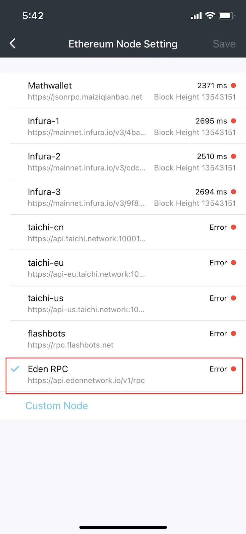Tap the back arrow icon
The height and width of the screenshot is (534, 246).
coord(13,43)
